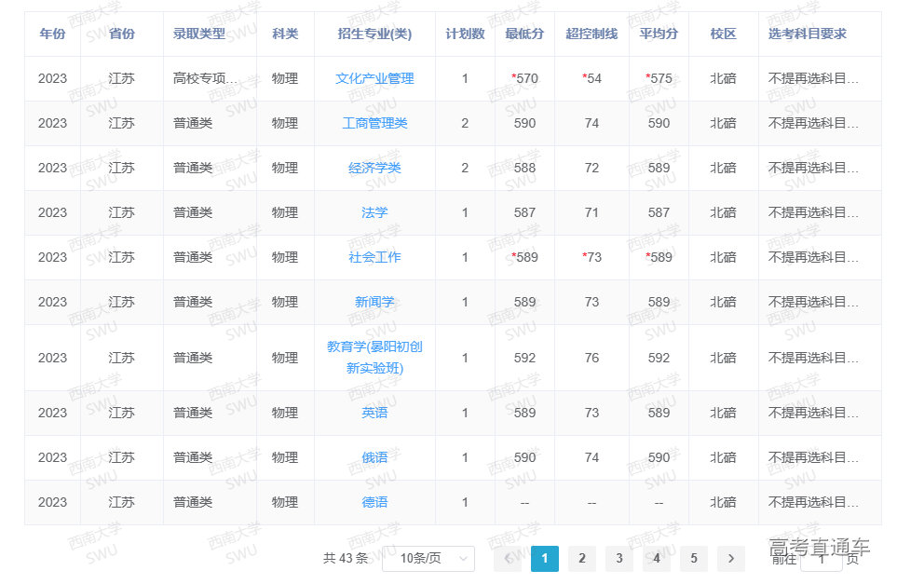Go to next page arrow
The image size is (897, 584).
[x=730, y=558]
